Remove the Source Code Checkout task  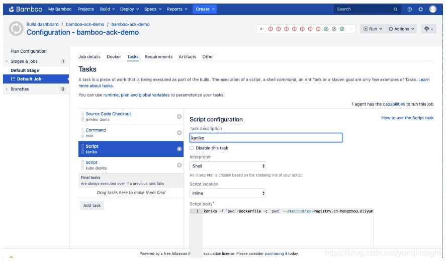tap(179, 116)
